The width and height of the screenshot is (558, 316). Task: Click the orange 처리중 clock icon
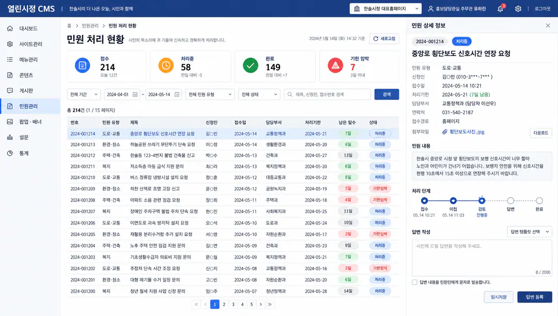(166, 66)
